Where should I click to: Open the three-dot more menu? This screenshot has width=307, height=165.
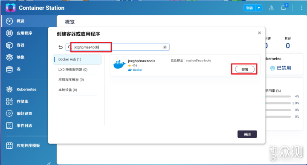tap(301, 8)
